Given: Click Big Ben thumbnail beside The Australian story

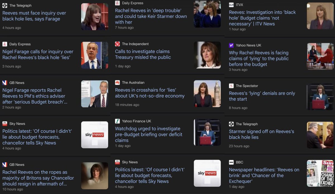Looking at the screenshot, I should [207, 94].
